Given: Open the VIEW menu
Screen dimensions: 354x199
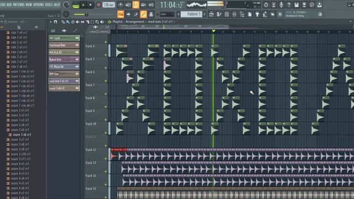Looking at the screenshot, I should point(29,4).
